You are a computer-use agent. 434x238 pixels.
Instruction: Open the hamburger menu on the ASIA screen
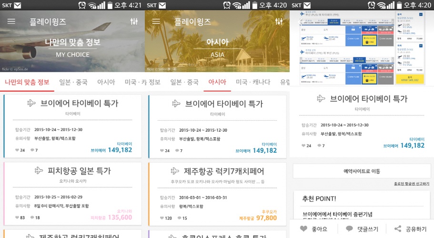point(156,21)
